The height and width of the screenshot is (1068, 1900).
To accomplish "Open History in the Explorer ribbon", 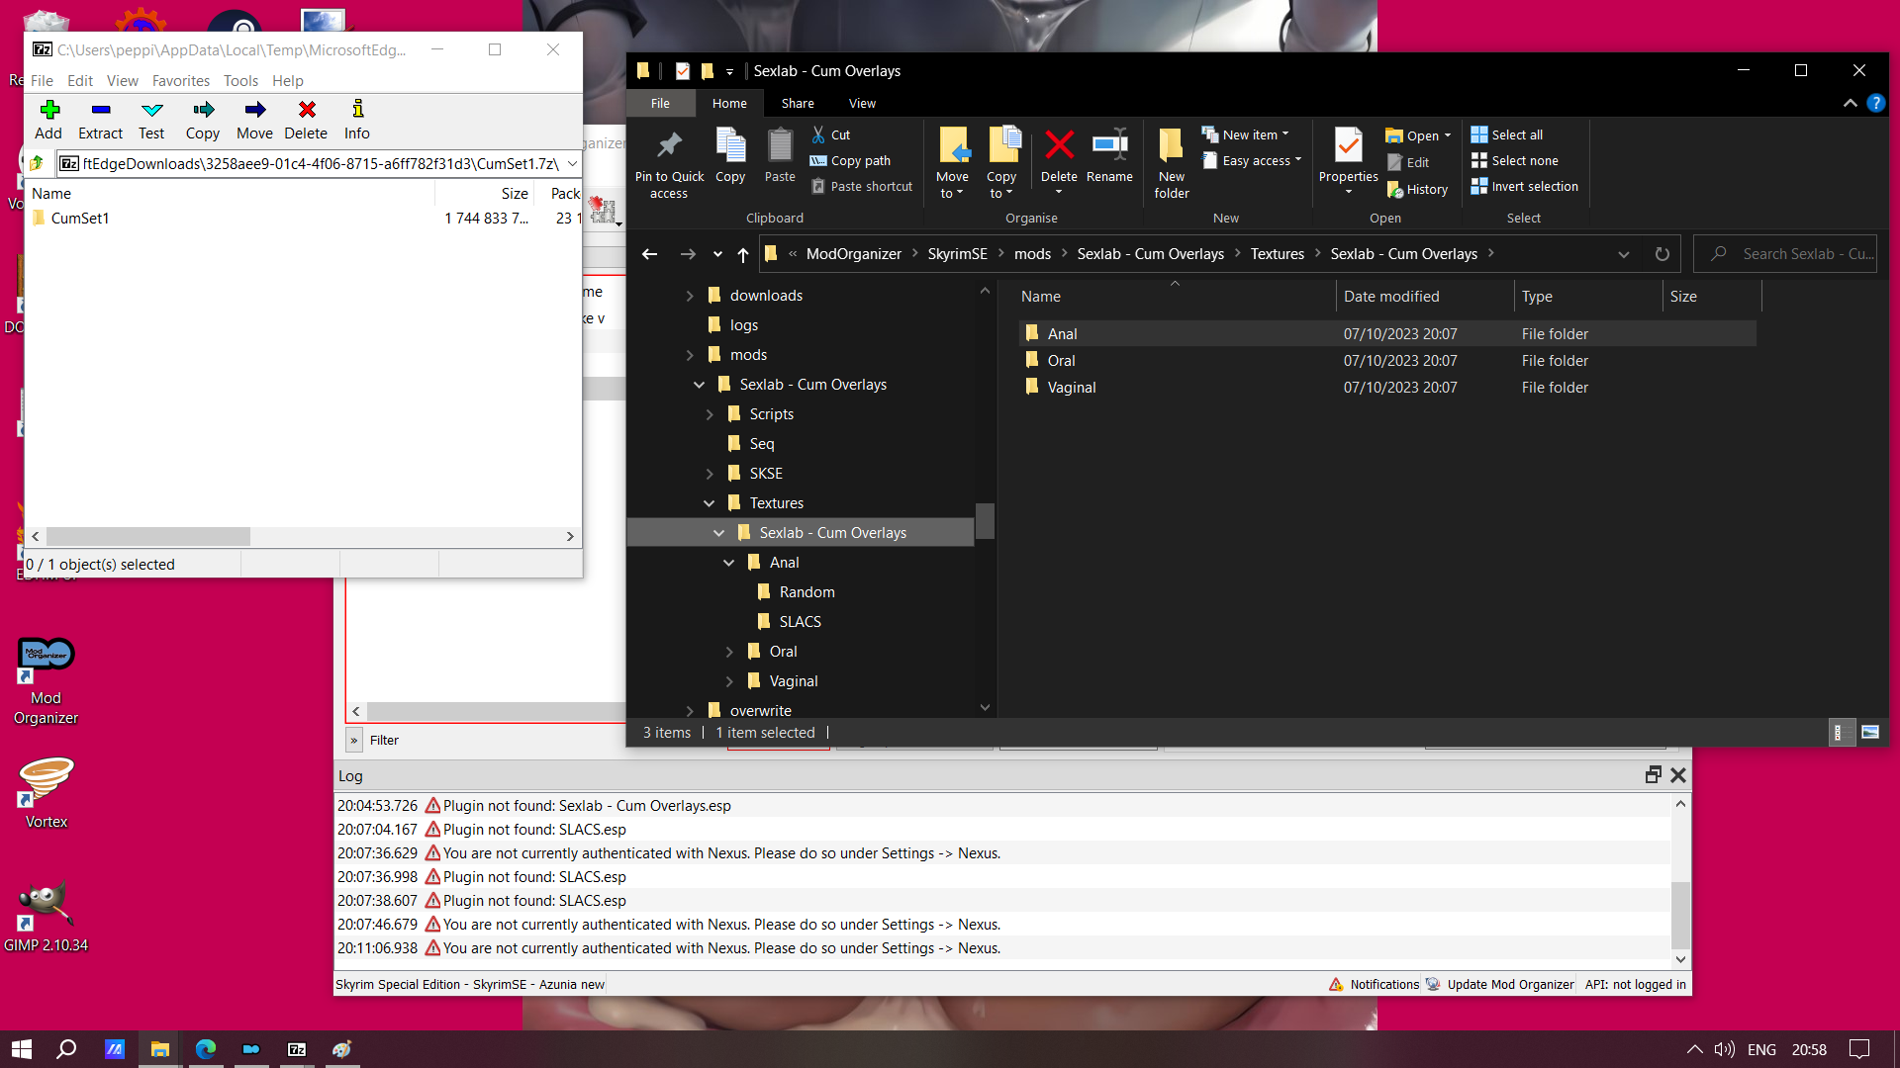I will (1418, 189).
